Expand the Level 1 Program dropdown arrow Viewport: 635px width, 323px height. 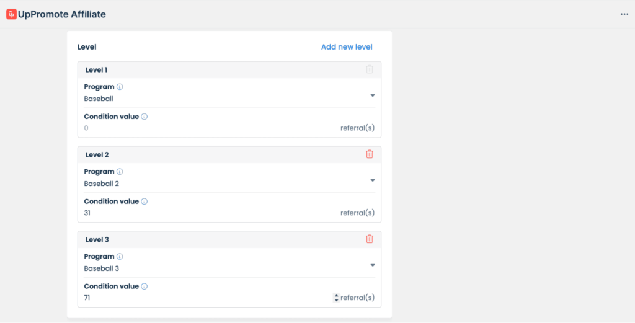[x=373, y=95]
